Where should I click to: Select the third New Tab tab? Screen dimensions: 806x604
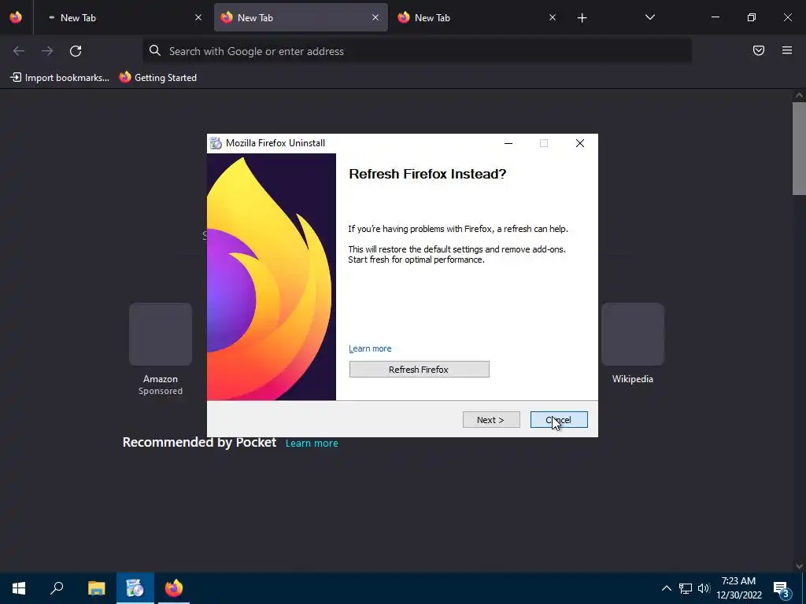pos(478,17)
